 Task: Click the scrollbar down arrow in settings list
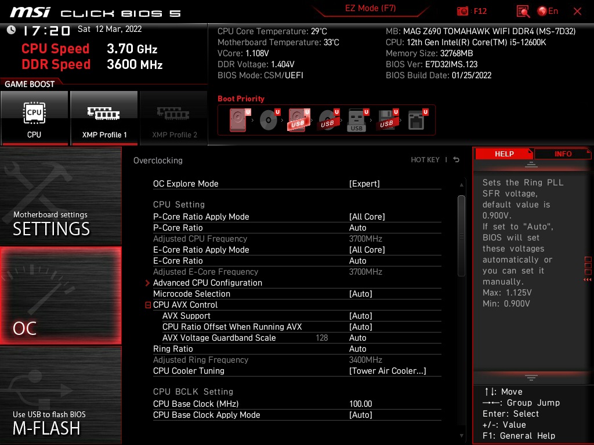pos(461,436)
